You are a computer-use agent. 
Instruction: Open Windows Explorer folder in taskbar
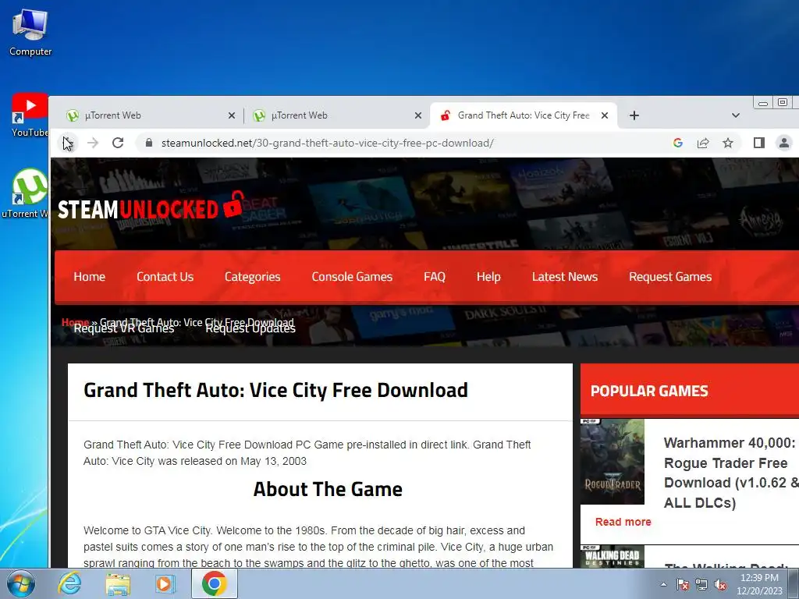pyautogui.click(x=118, y=583)
